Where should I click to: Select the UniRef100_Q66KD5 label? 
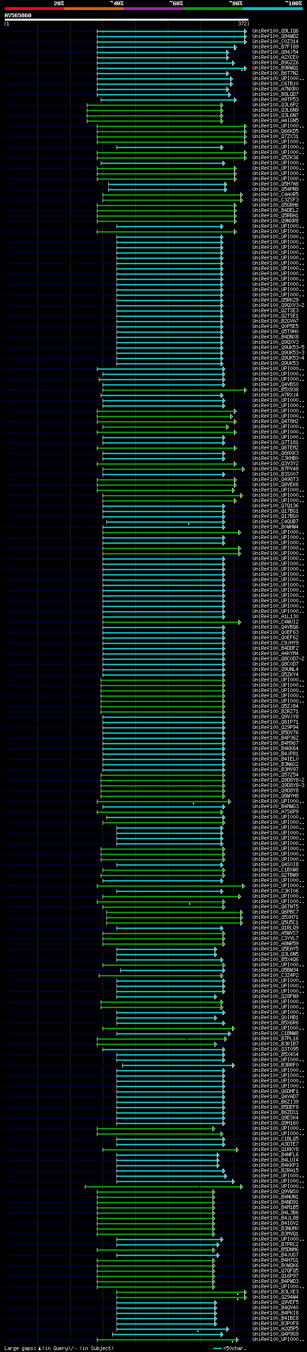click(x=275, y=131)
